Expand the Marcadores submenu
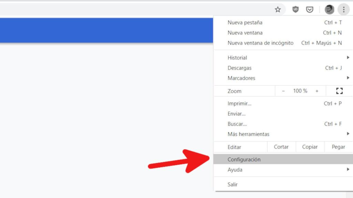The image size is (353, 198). click(x=283, y=78)
